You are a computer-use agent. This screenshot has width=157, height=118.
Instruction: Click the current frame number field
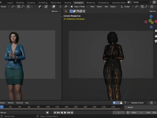pyautogui.click(x=119, y=112)
